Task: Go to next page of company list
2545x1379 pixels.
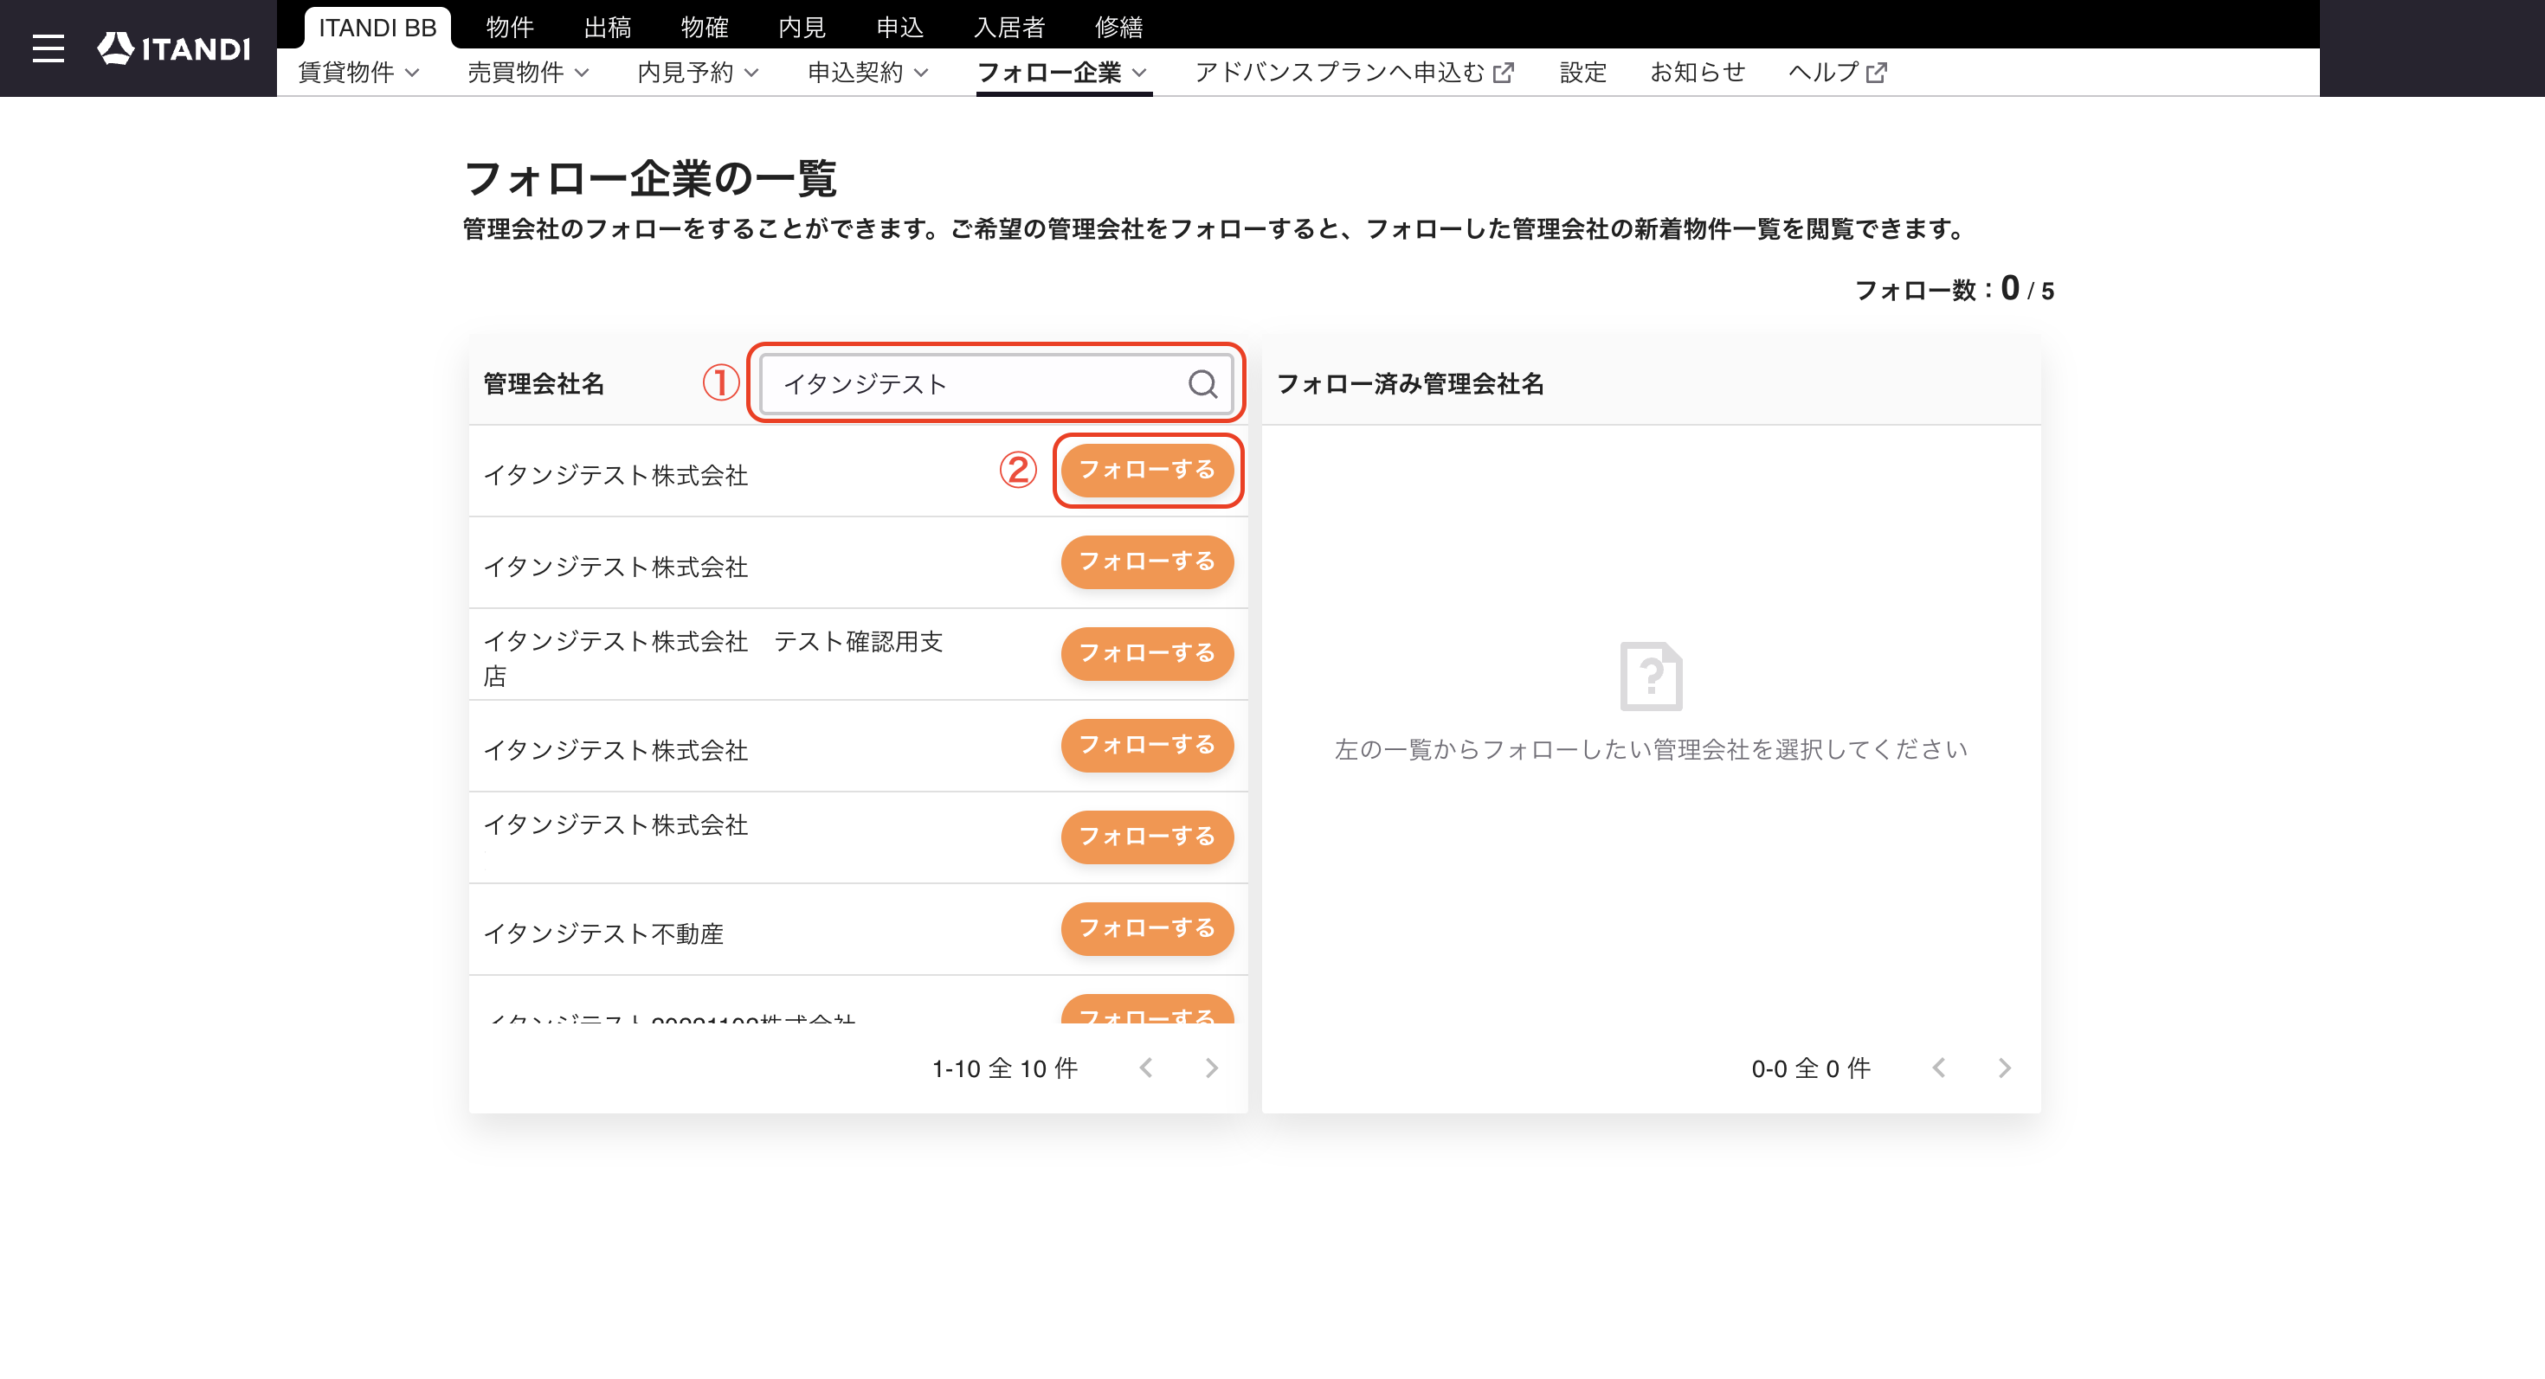Action: (1211, 1067)
